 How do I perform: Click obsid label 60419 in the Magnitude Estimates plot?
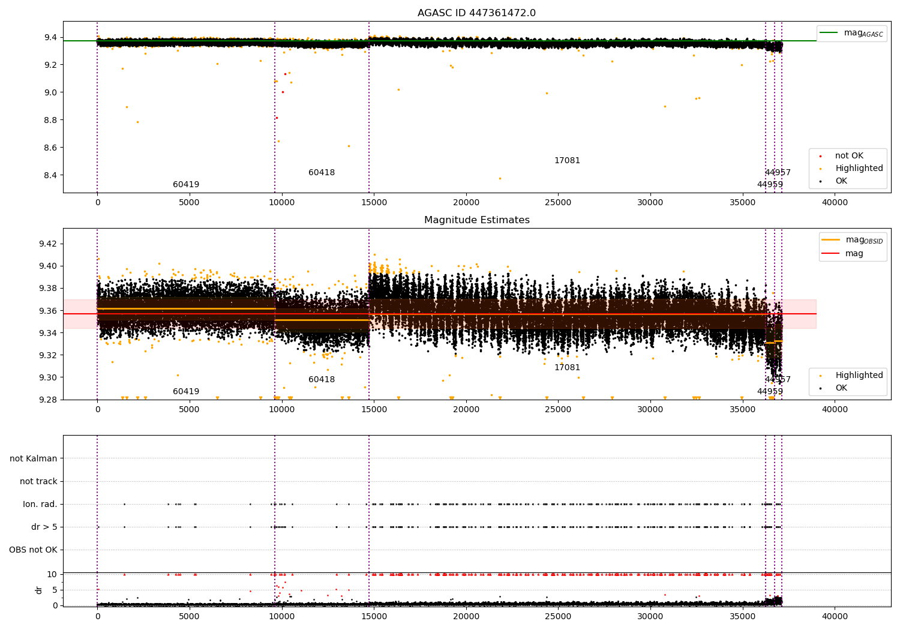(186, 392)
